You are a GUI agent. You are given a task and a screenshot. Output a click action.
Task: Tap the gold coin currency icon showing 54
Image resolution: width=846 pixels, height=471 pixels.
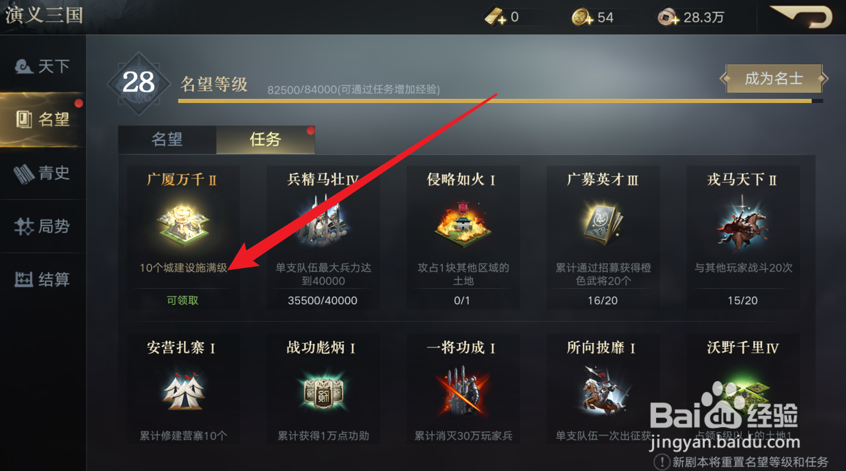point(582,17)
